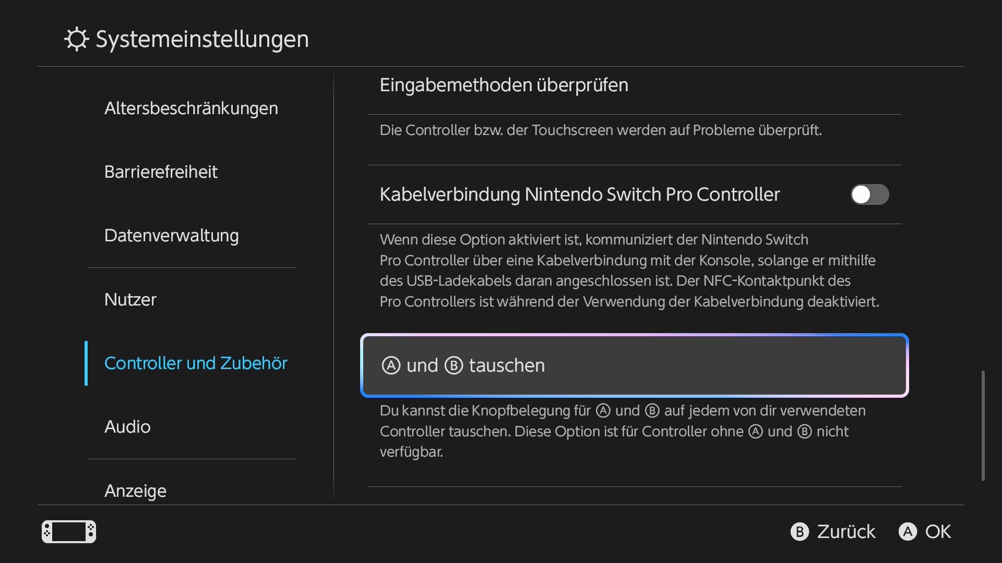
Task: Click the Zurück label in footer
Action: [846, 532]
